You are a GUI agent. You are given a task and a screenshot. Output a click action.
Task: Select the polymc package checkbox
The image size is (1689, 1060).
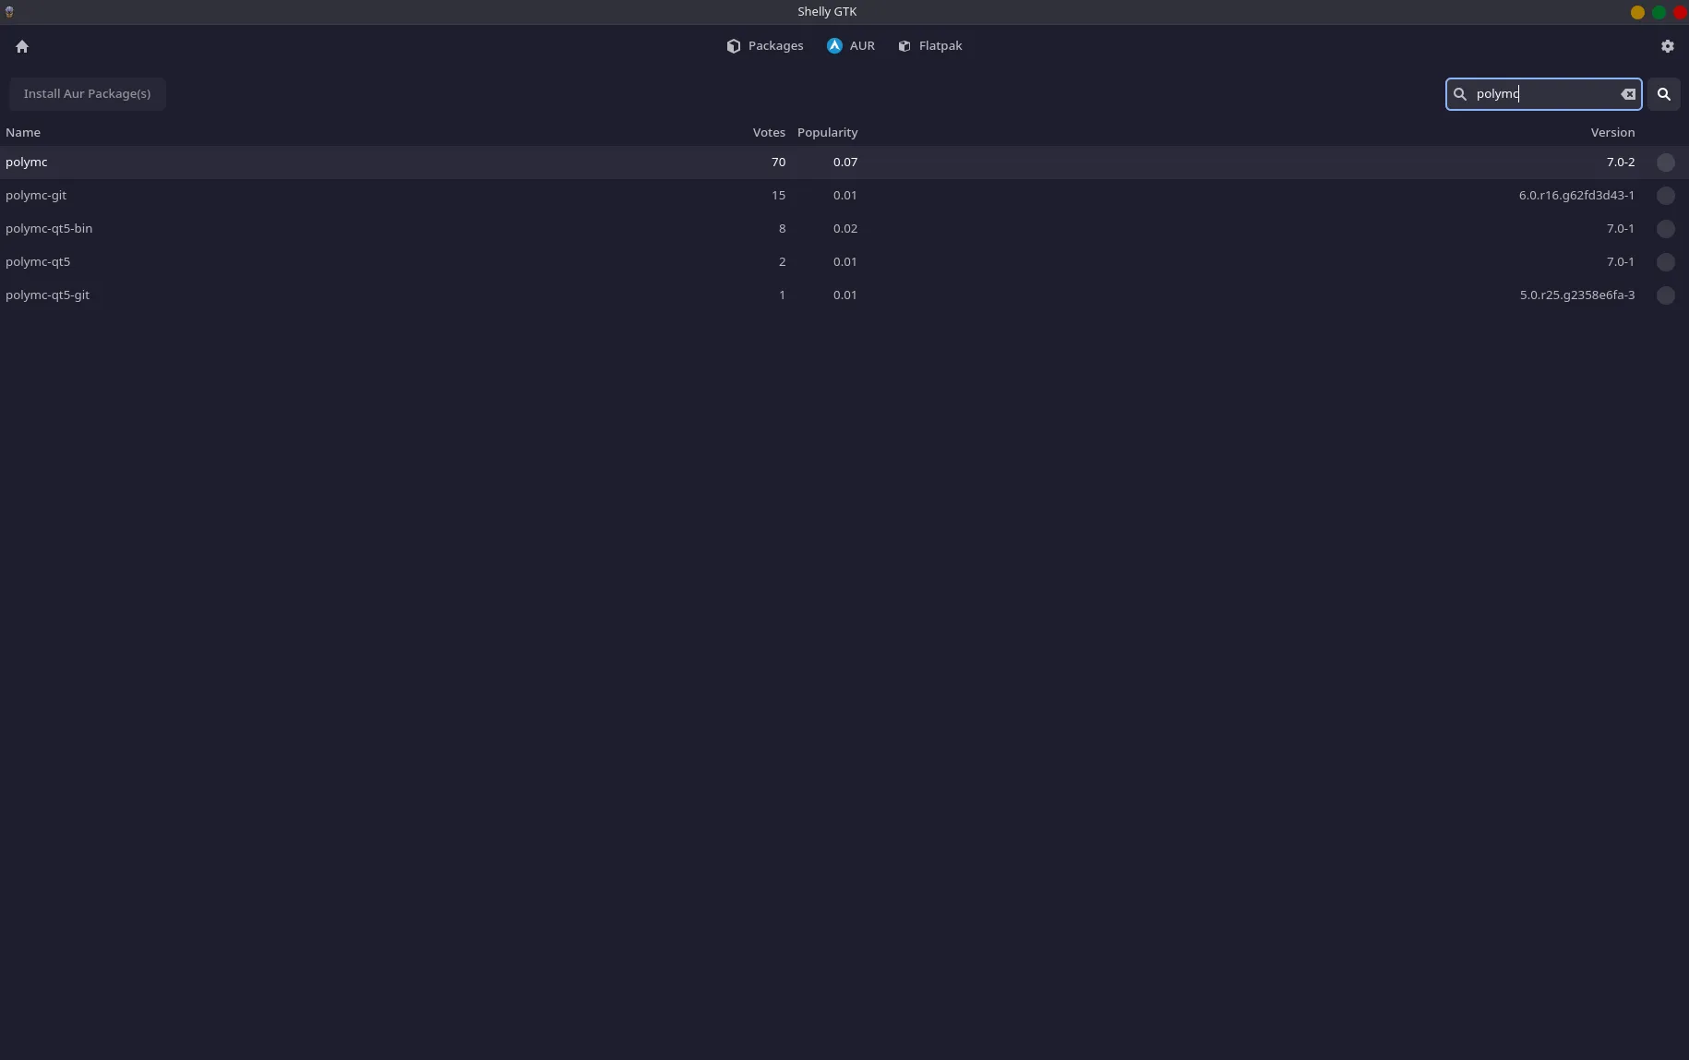(1665, 163)
